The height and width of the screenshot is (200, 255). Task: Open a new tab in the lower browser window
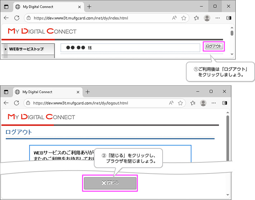[88, 92]
